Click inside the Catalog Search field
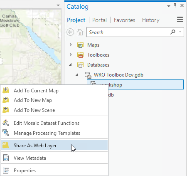This screenshot has height=176, width=187. pyautogui.click(x=128, y=32)
